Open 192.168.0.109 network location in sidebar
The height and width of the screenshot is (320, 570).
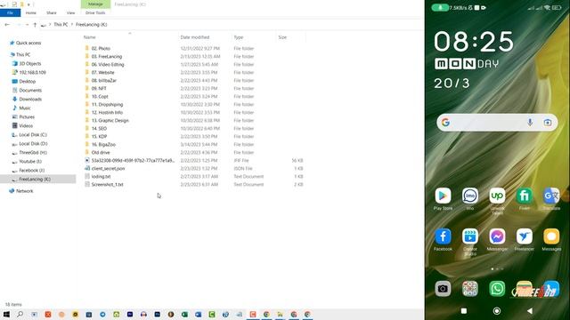tap(32, 72)
